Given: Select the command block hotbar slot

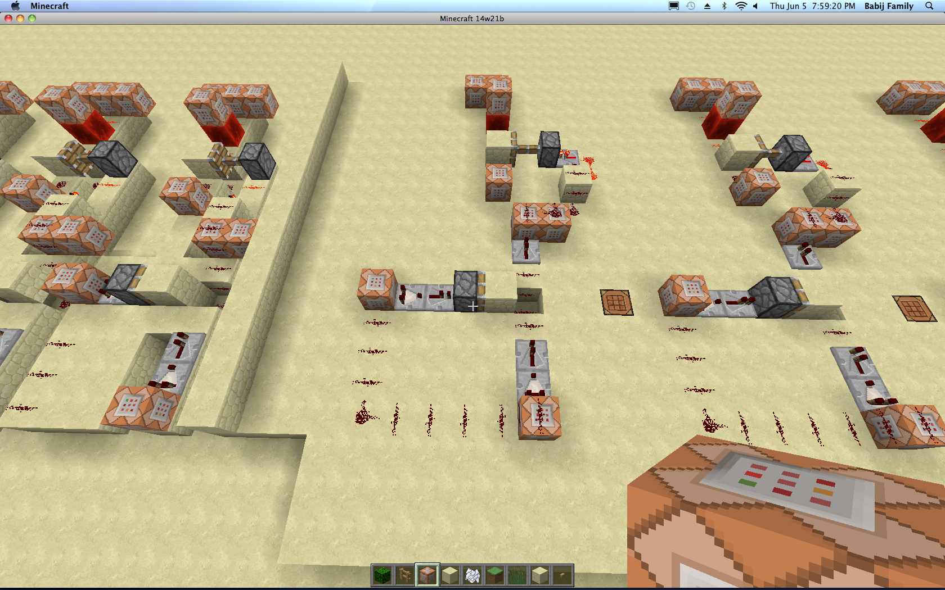Looking at the screenshot, I should (427, 575).
